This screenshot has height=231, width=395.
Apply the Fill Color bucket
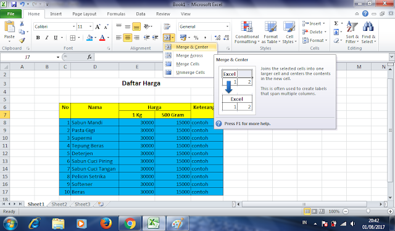click(x=89, y=38)
